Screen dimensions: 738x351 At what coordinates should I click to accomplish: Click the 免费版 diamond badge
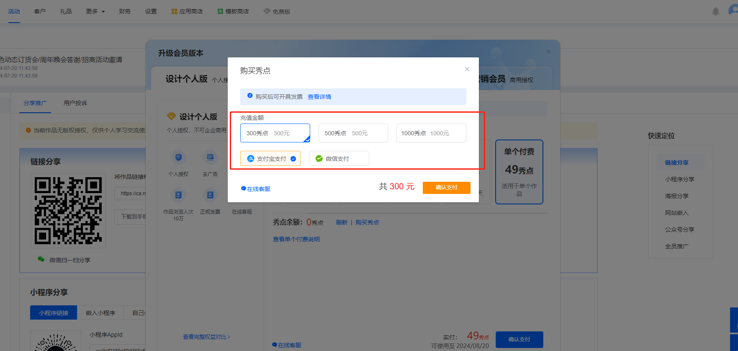pyautogui.click(x=277, y=11)
